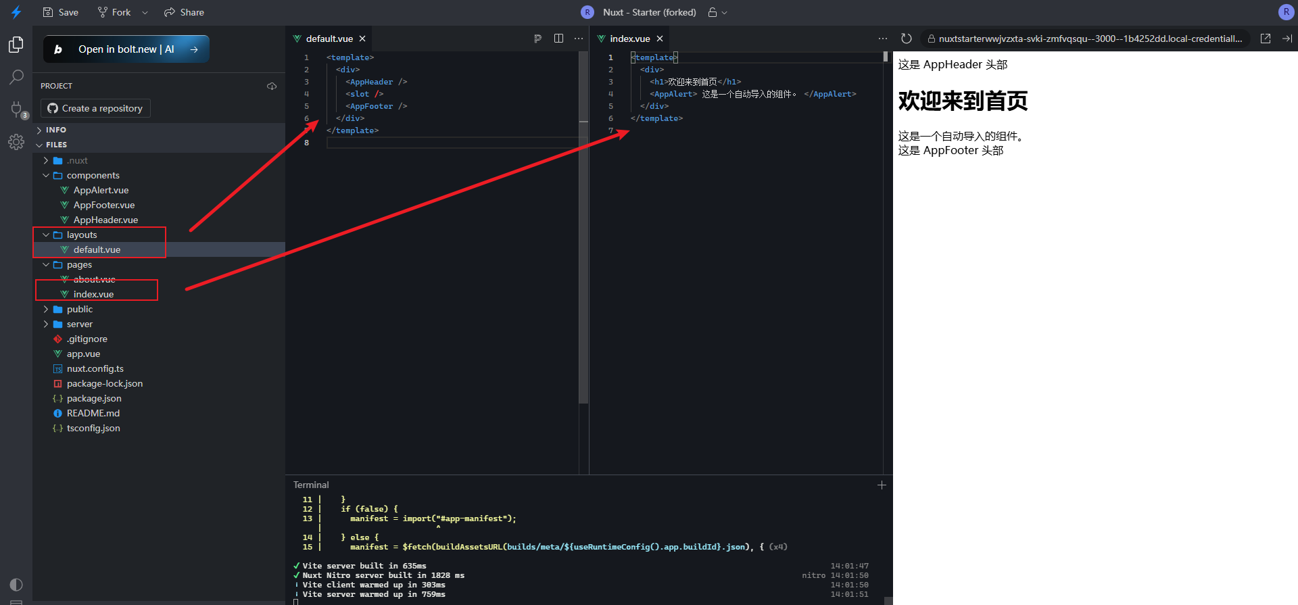Open the Search panel in sidebar
Screen dimensions: 1298x605
16,77
